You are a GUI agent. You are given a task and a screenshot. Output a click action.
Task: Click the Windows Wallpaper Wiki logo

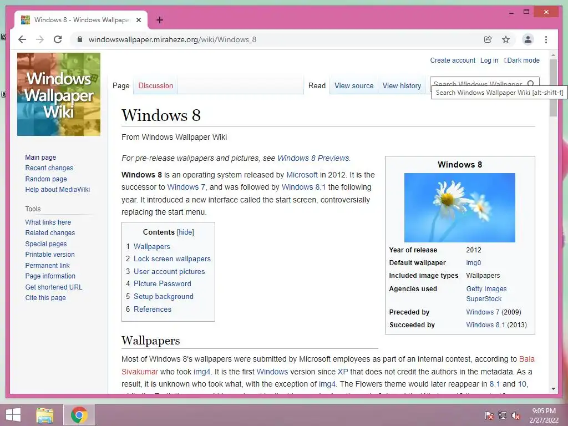59,94
